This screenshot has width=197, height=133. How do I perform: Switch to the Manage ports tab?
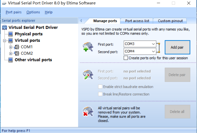point(105,21)
